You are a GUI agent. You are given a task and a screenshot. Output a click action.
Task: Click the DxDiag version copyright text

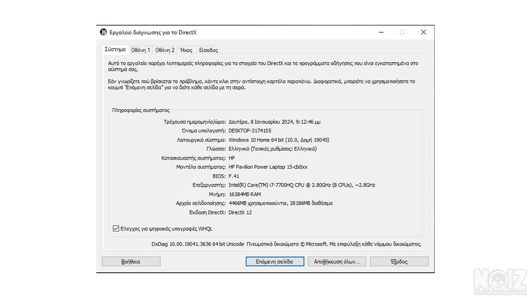click(286, 244)
